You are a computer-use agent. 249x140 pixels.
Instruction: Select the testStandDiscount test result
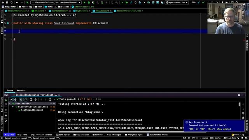pyautogui.click(x=32, y=110)
